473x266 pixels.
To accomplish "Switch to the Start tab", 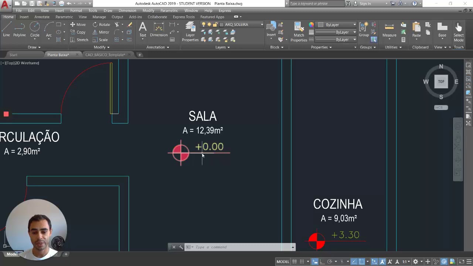I will 13,55.
